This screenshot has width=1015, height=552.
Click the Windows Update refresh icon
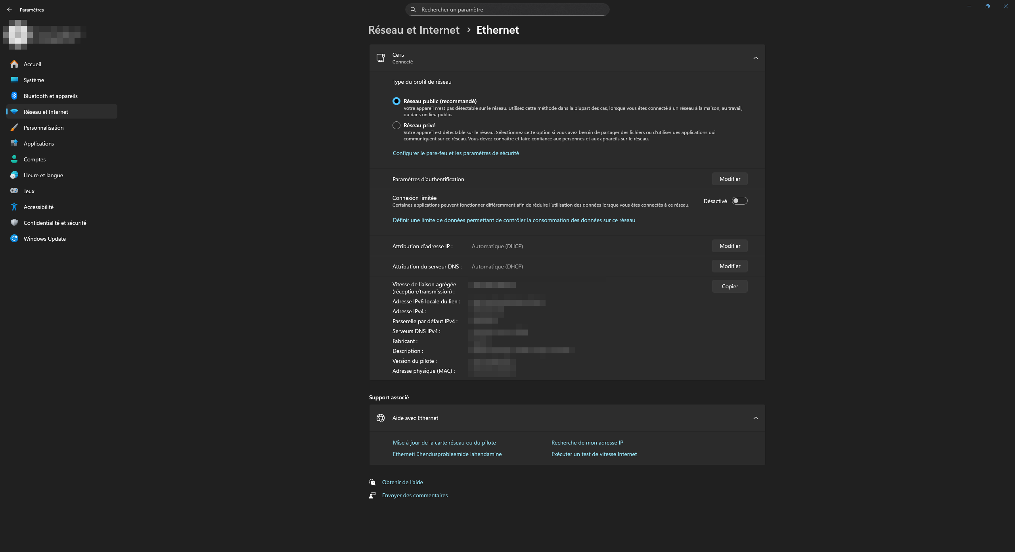click(14, 239)
